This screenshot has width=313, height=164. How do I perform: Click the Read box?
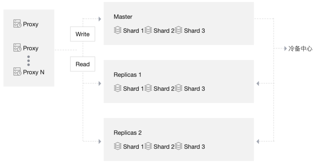pos(83,64)
